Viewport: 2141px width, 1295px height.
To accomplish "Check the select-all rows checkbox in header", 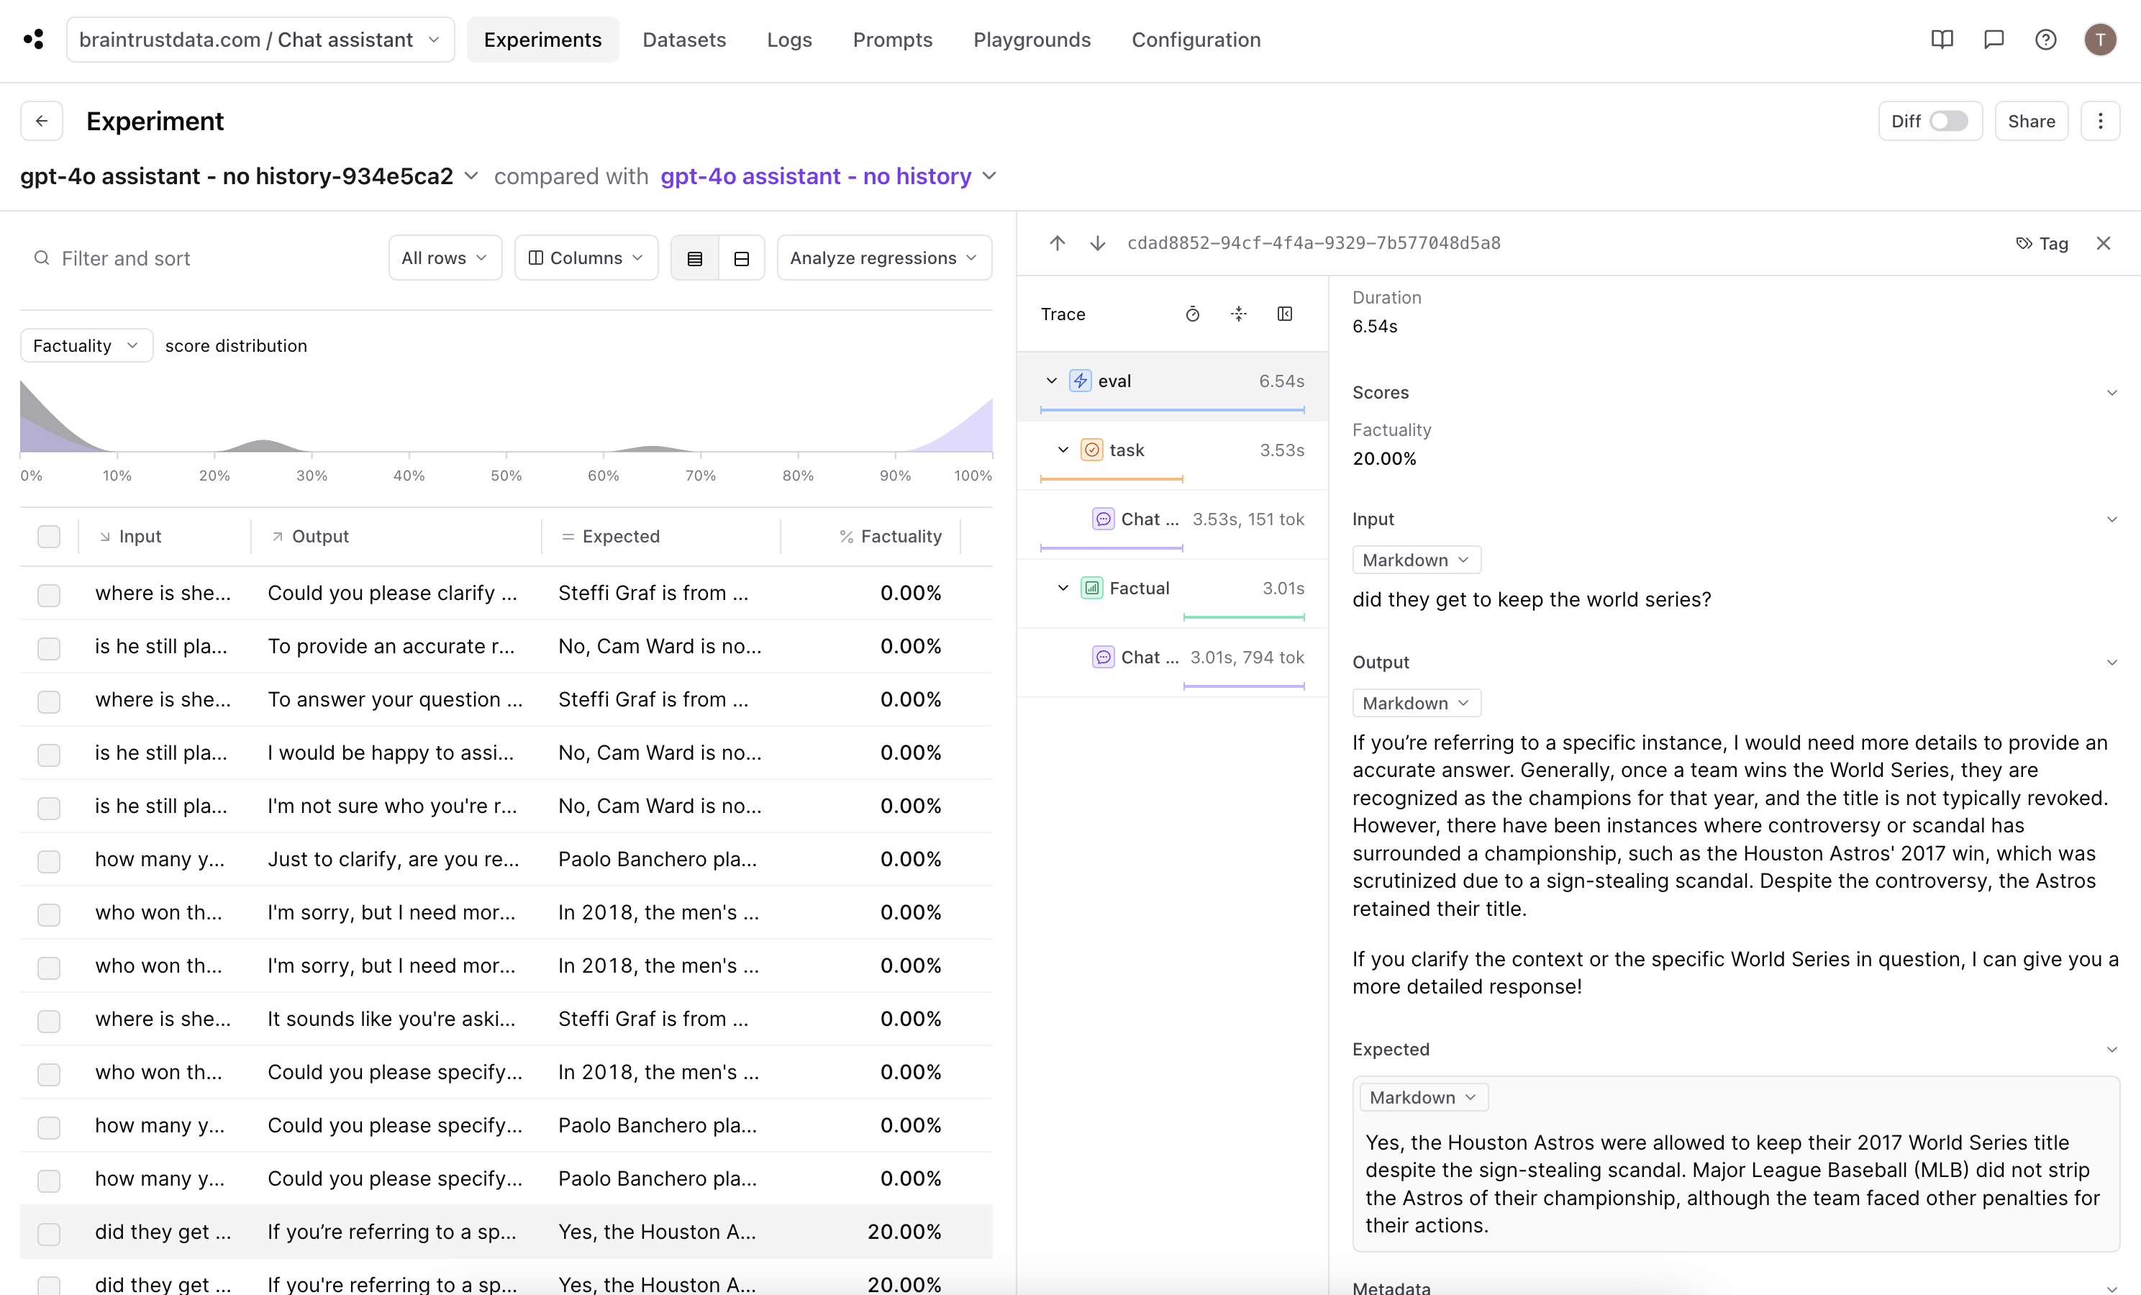I will [49, 536].
